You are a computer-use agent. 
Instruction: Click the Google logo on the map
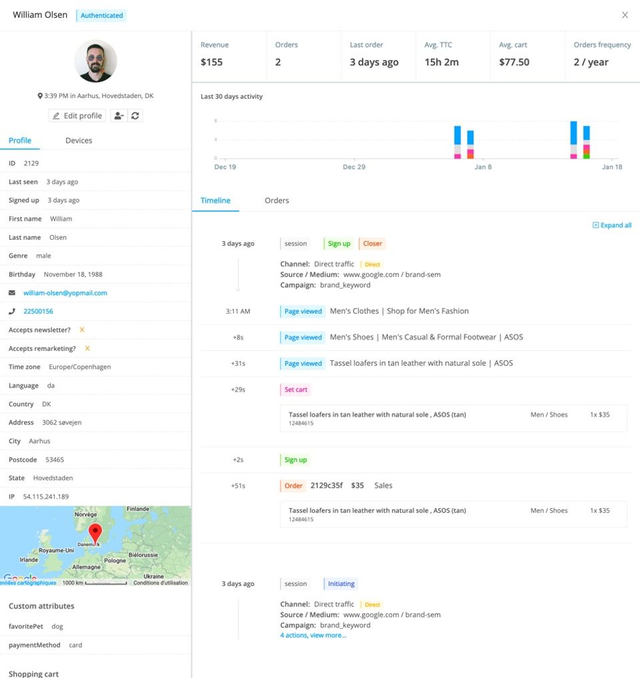tap(20, 577)
